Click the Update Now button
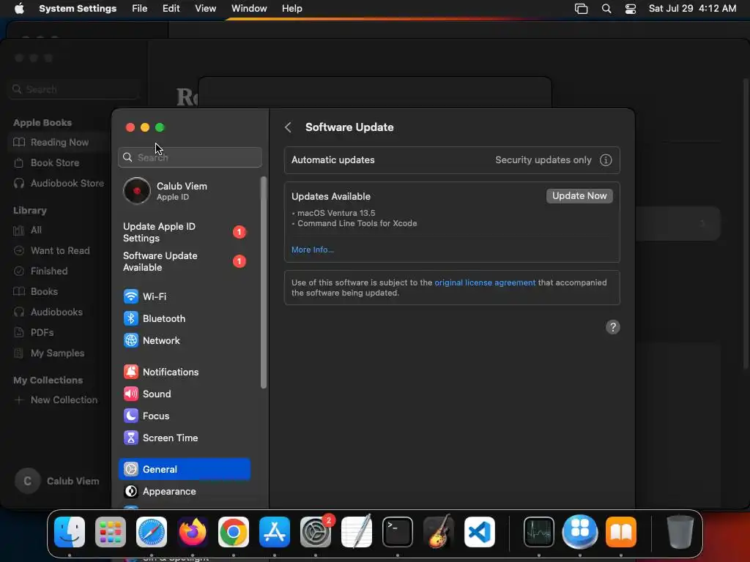This screenshot has width=750, height=562. pos(579,196)
